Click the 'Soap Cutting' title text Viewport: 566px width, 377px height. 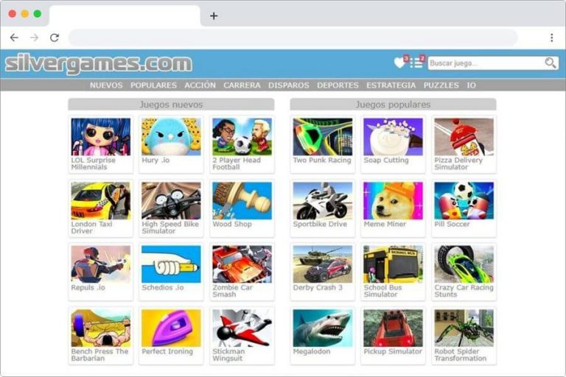point(386,161)
